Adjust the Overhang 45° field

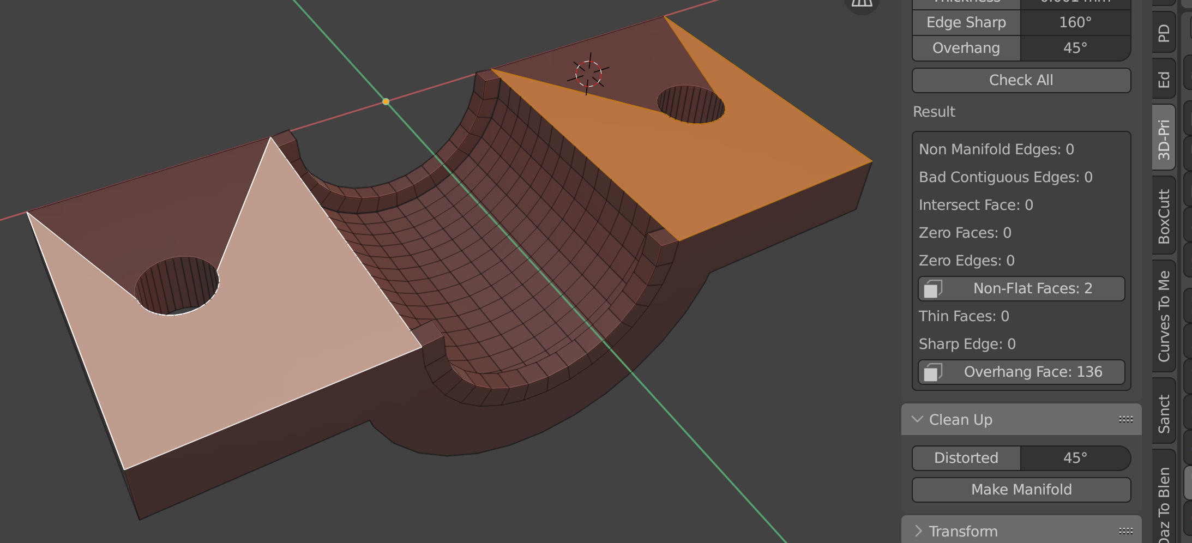point(1021,48)
